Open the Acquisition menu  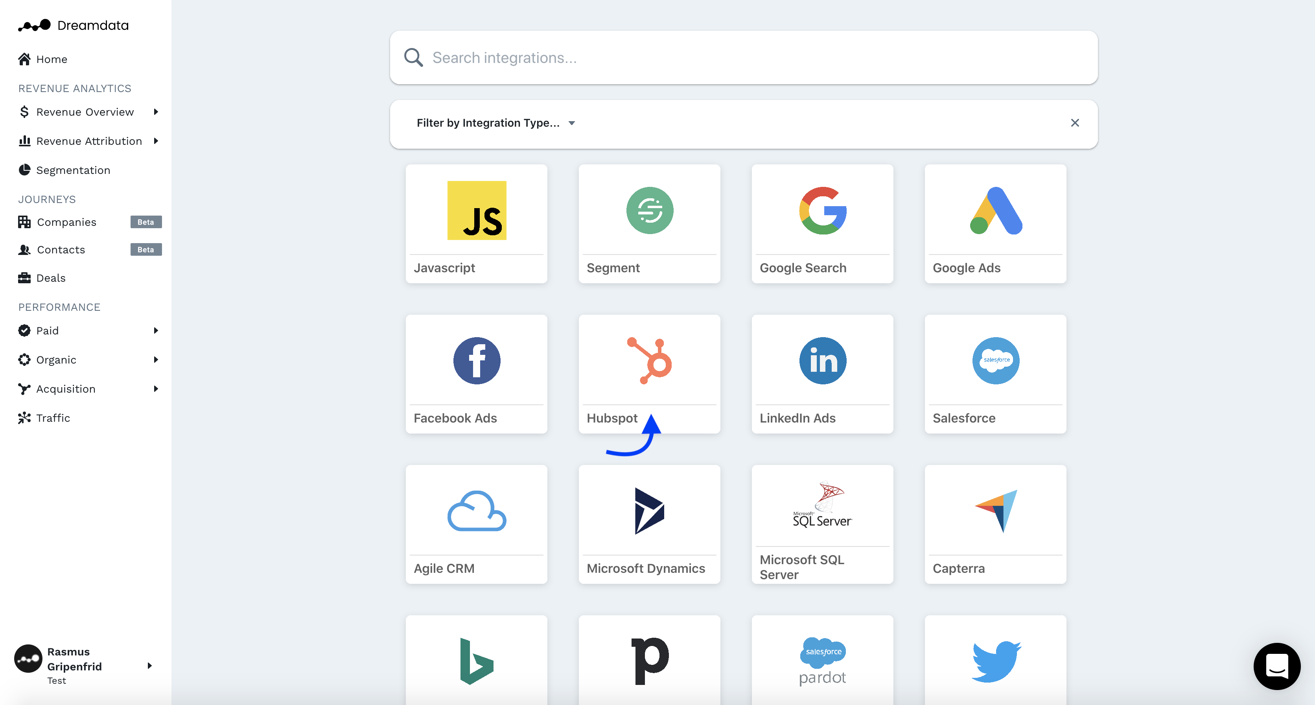(65, 389)
